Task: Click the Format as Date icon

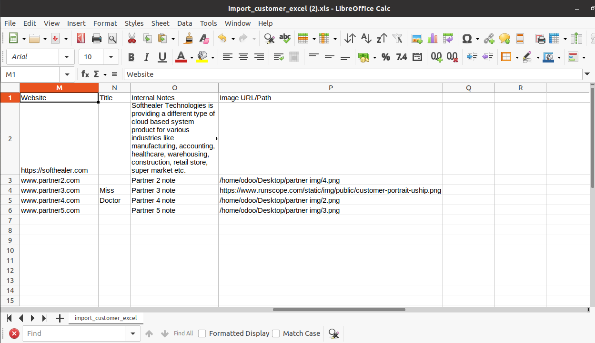Action: [x=417, y=57]
